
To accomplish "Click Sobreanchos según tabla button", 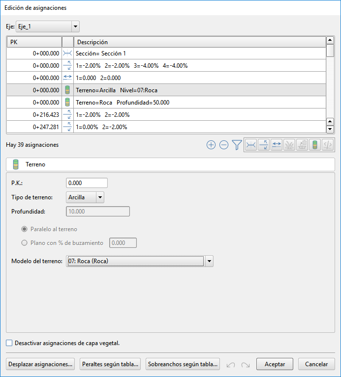I will [x=183, y=364].
